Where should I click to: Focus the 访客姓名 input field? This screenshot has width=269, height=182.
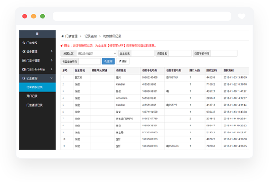[x=180, y=54]
